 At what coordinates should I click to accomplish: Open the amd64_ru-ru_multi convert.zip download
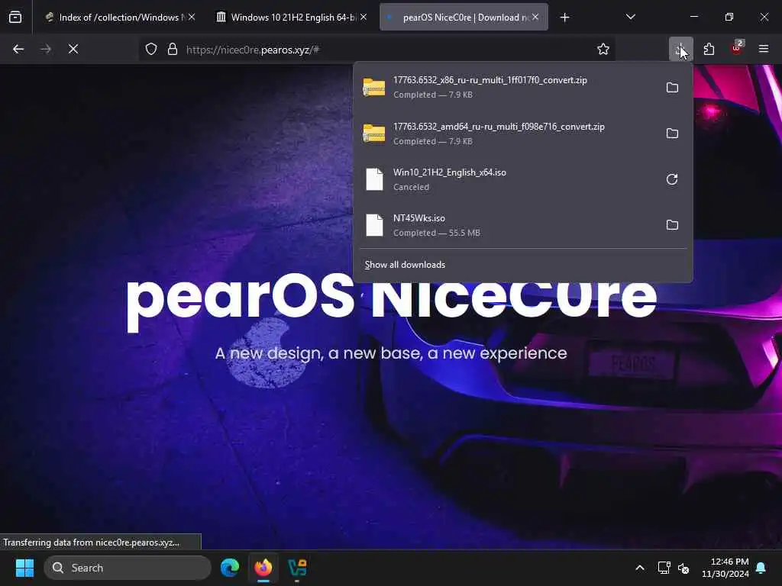(x=509, y=134)
